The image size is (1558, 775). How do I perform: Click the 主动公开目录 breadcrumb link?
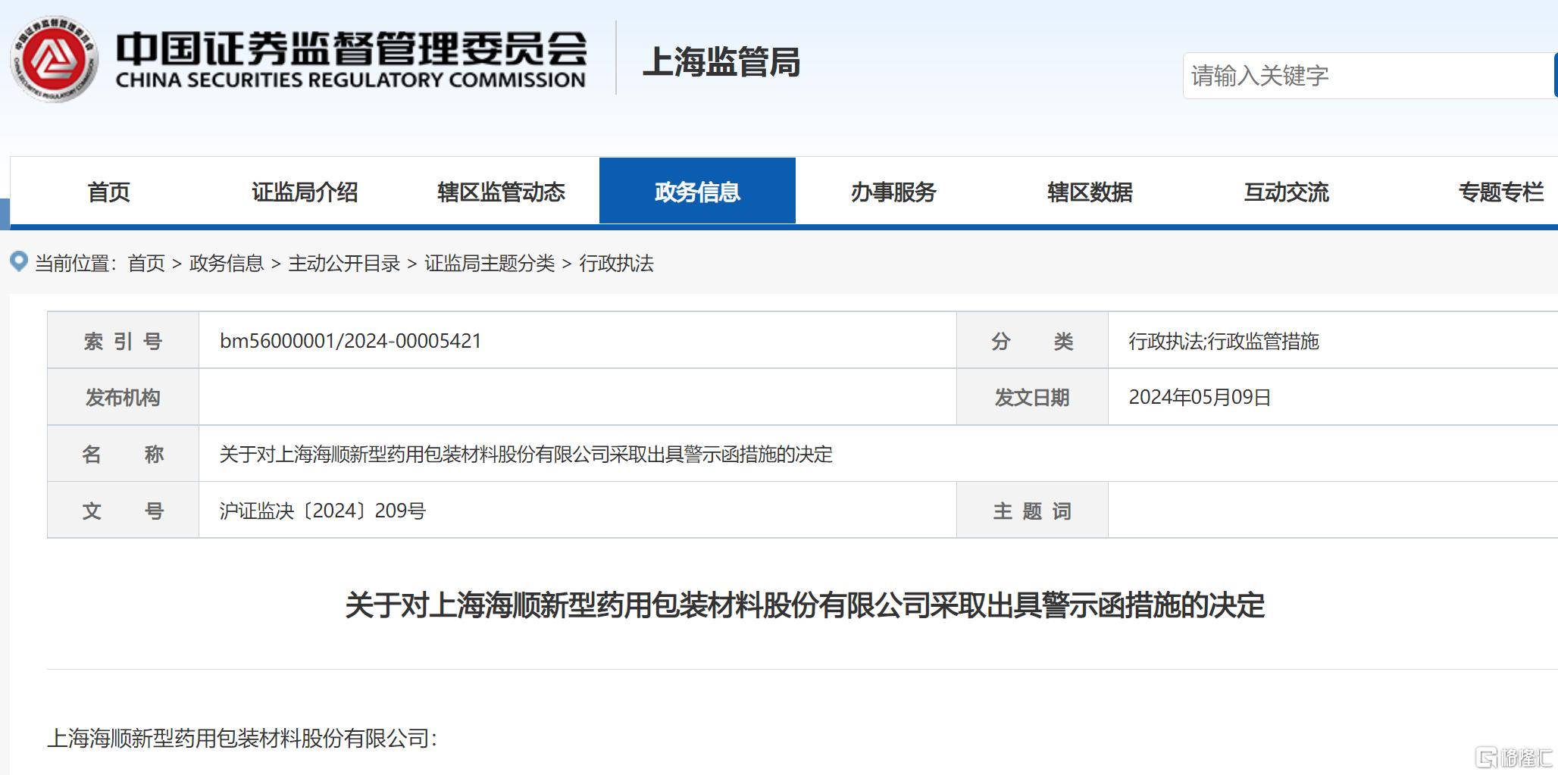tap(344, 263)
